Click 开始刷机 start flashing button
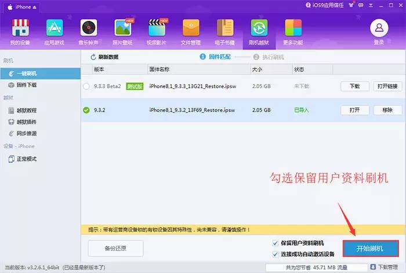Screen dimensions: 406x273 371,249
